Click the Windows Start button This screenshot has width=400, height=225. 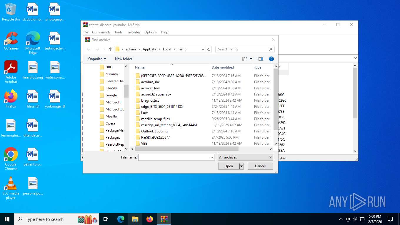pyautogui.click(x=7, y=219)
